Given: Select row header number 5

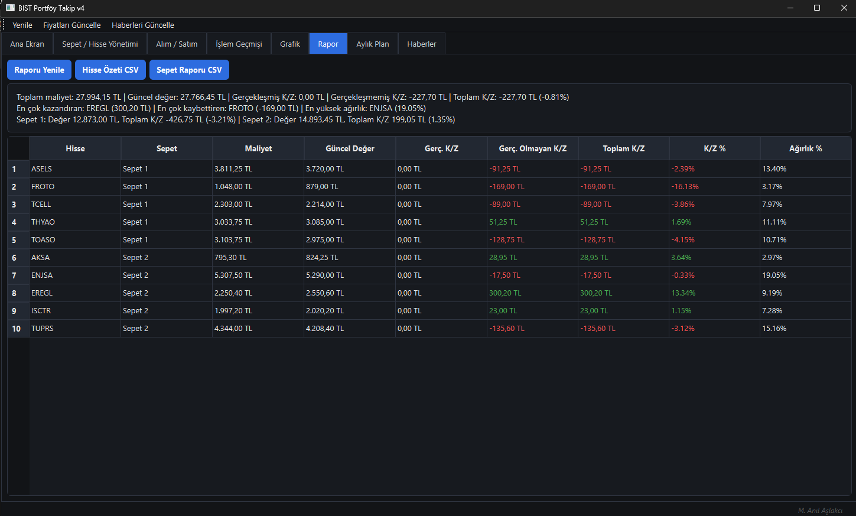Looking at the screenshot, I should pos(18,239).
